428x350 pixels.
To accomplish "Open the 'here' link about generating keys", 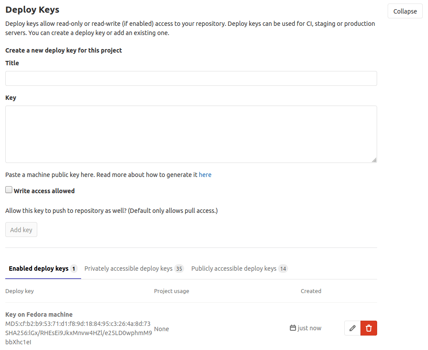I will click(x=205, y=174).
